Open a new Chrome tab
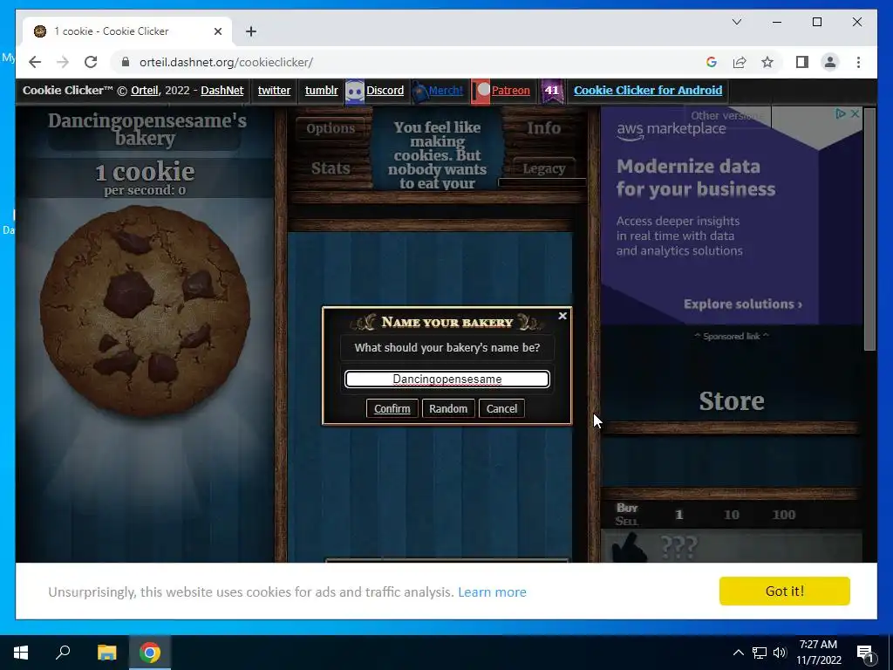This screenshot has height=670, width=893. 250,31
